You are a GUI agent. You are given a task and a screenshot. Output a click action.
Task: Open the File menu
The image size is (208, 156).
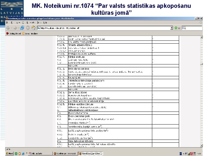click(7, 23)
